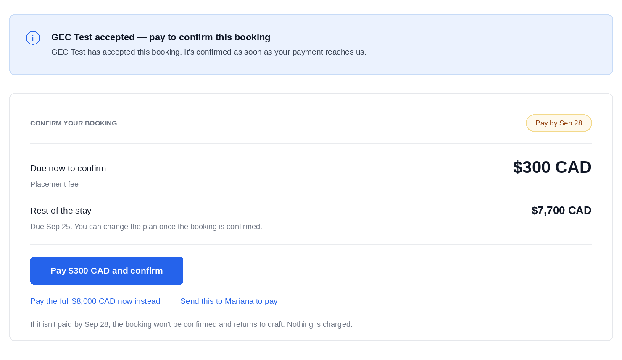Click the unpaid-by-Sep-28 disclaimer text
Viewport: 622px width, 360px height.
[x=191, y=324]
